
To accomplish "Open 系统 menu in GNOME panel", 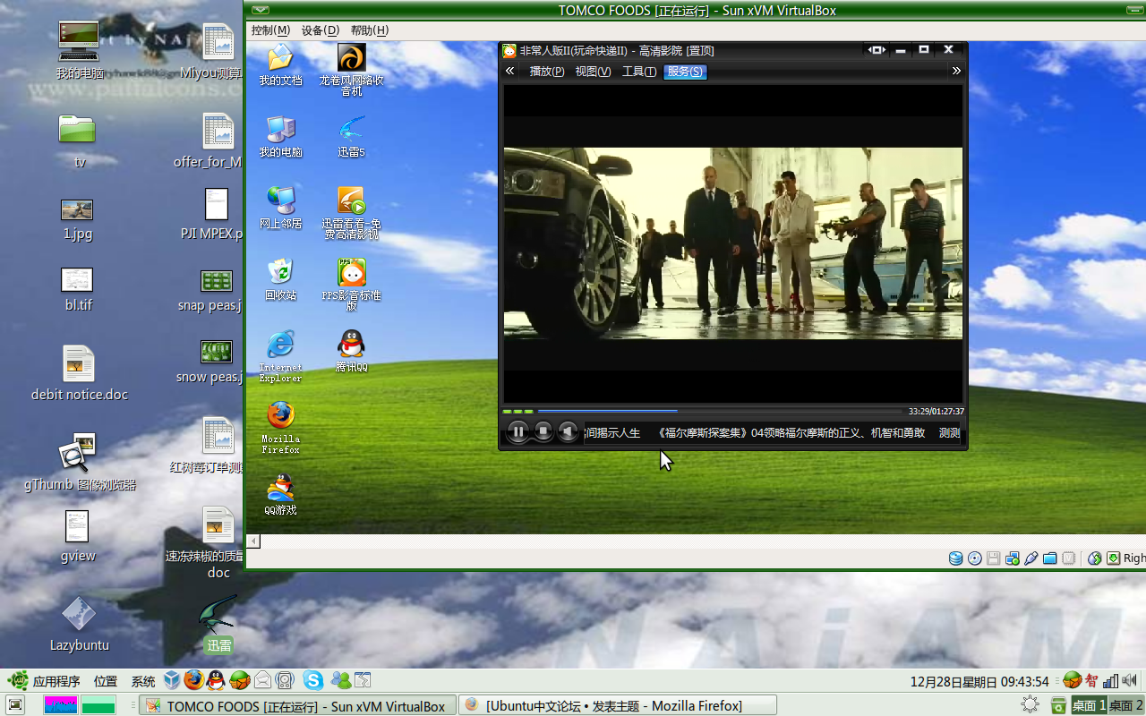I will (x=143, y=681).
